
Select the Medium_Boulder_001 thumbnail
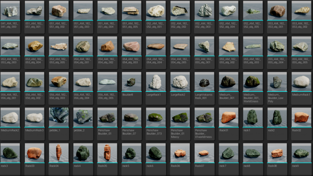click(229, 82)
